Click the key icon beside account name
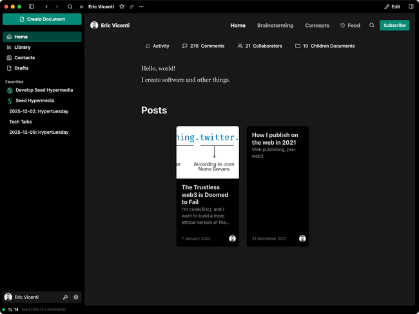The image size is (419, 314). pos(66,297)
